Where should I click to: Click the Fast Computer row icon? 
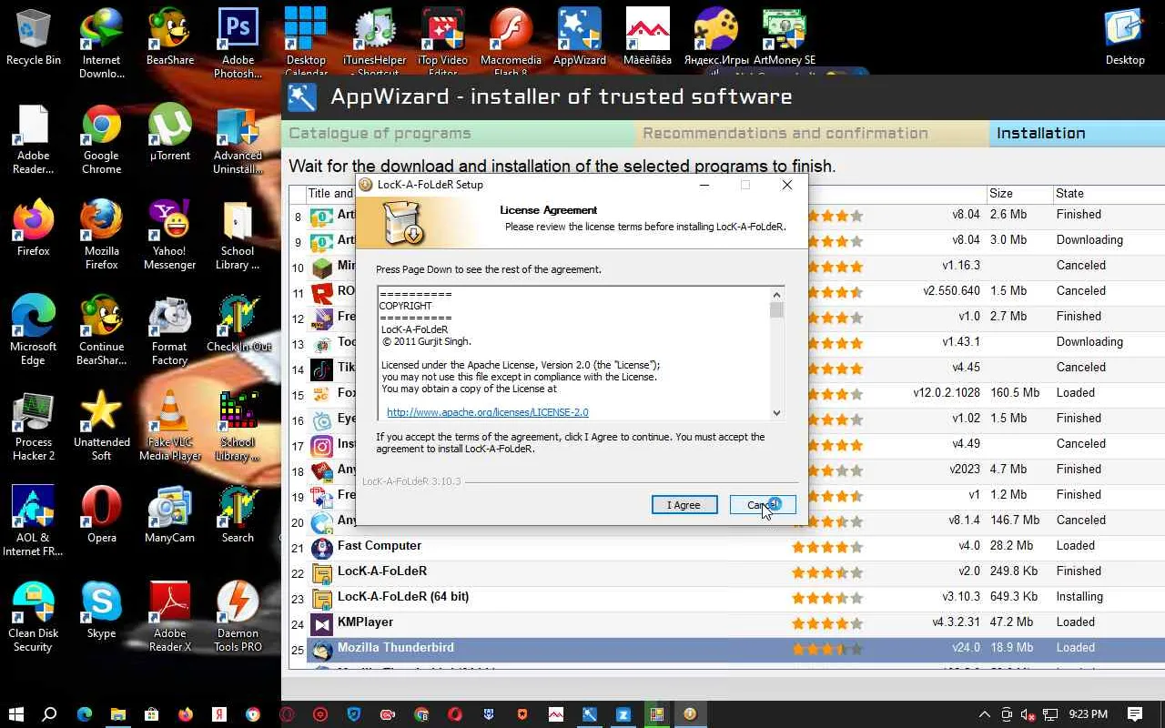(x=321, y=549)
